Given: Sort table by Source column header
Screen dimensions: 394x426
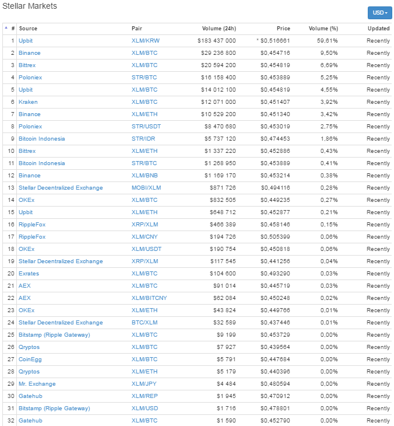Looking at the screenshot, I should click(x=28, y=29).
